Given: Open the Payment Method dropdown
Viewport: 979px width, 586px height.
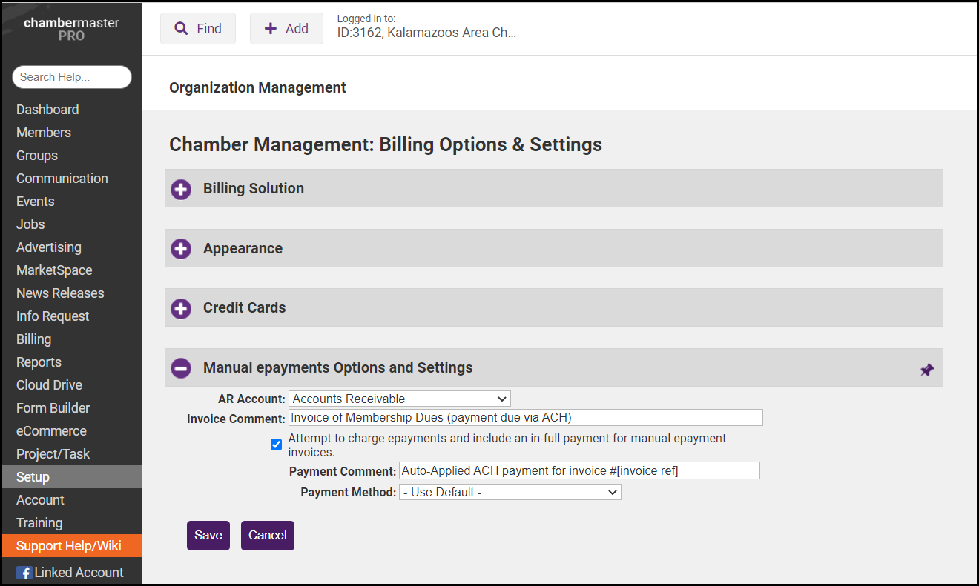Looking at the screenshot, I should point(510,492).
